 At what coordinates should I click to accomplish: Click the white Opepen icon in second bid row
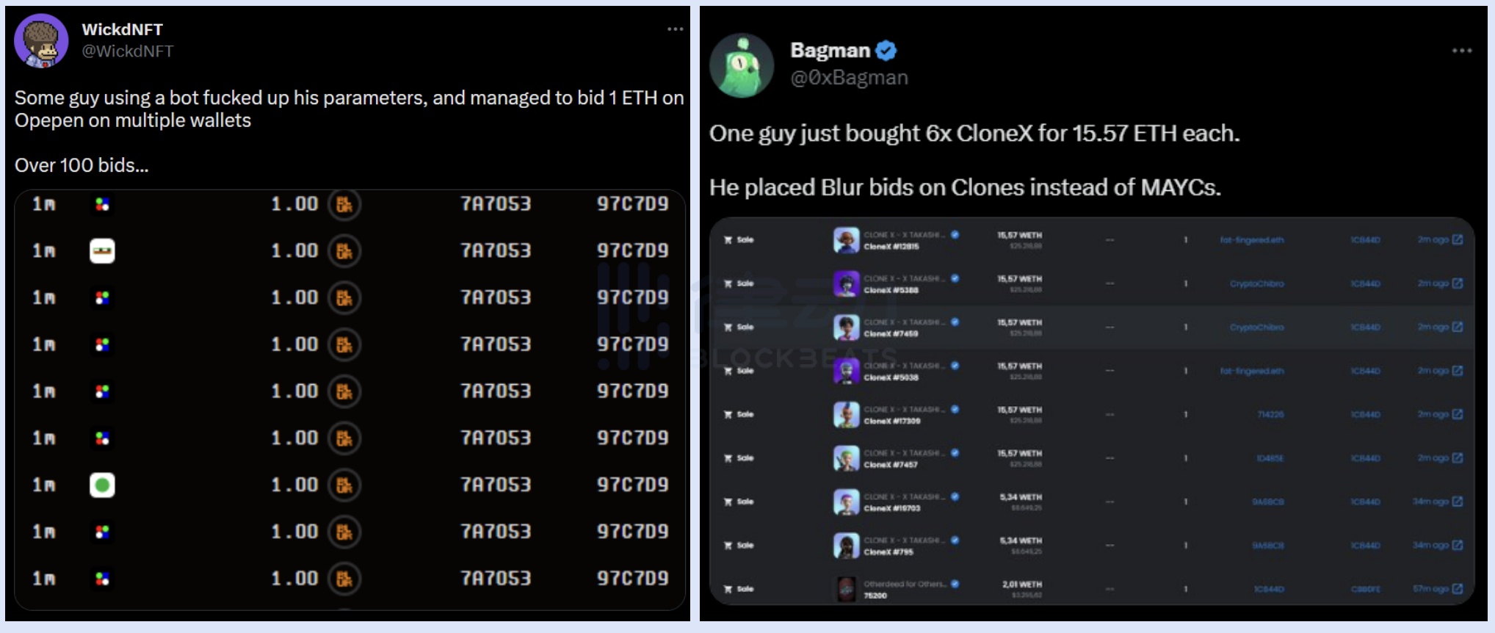pos(102,251)
